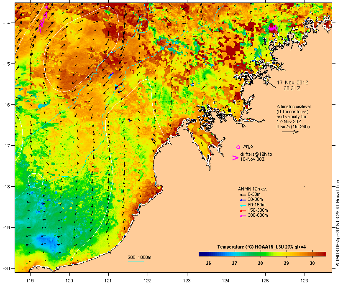Click the colorbar tick label 30

coord(312,263)
